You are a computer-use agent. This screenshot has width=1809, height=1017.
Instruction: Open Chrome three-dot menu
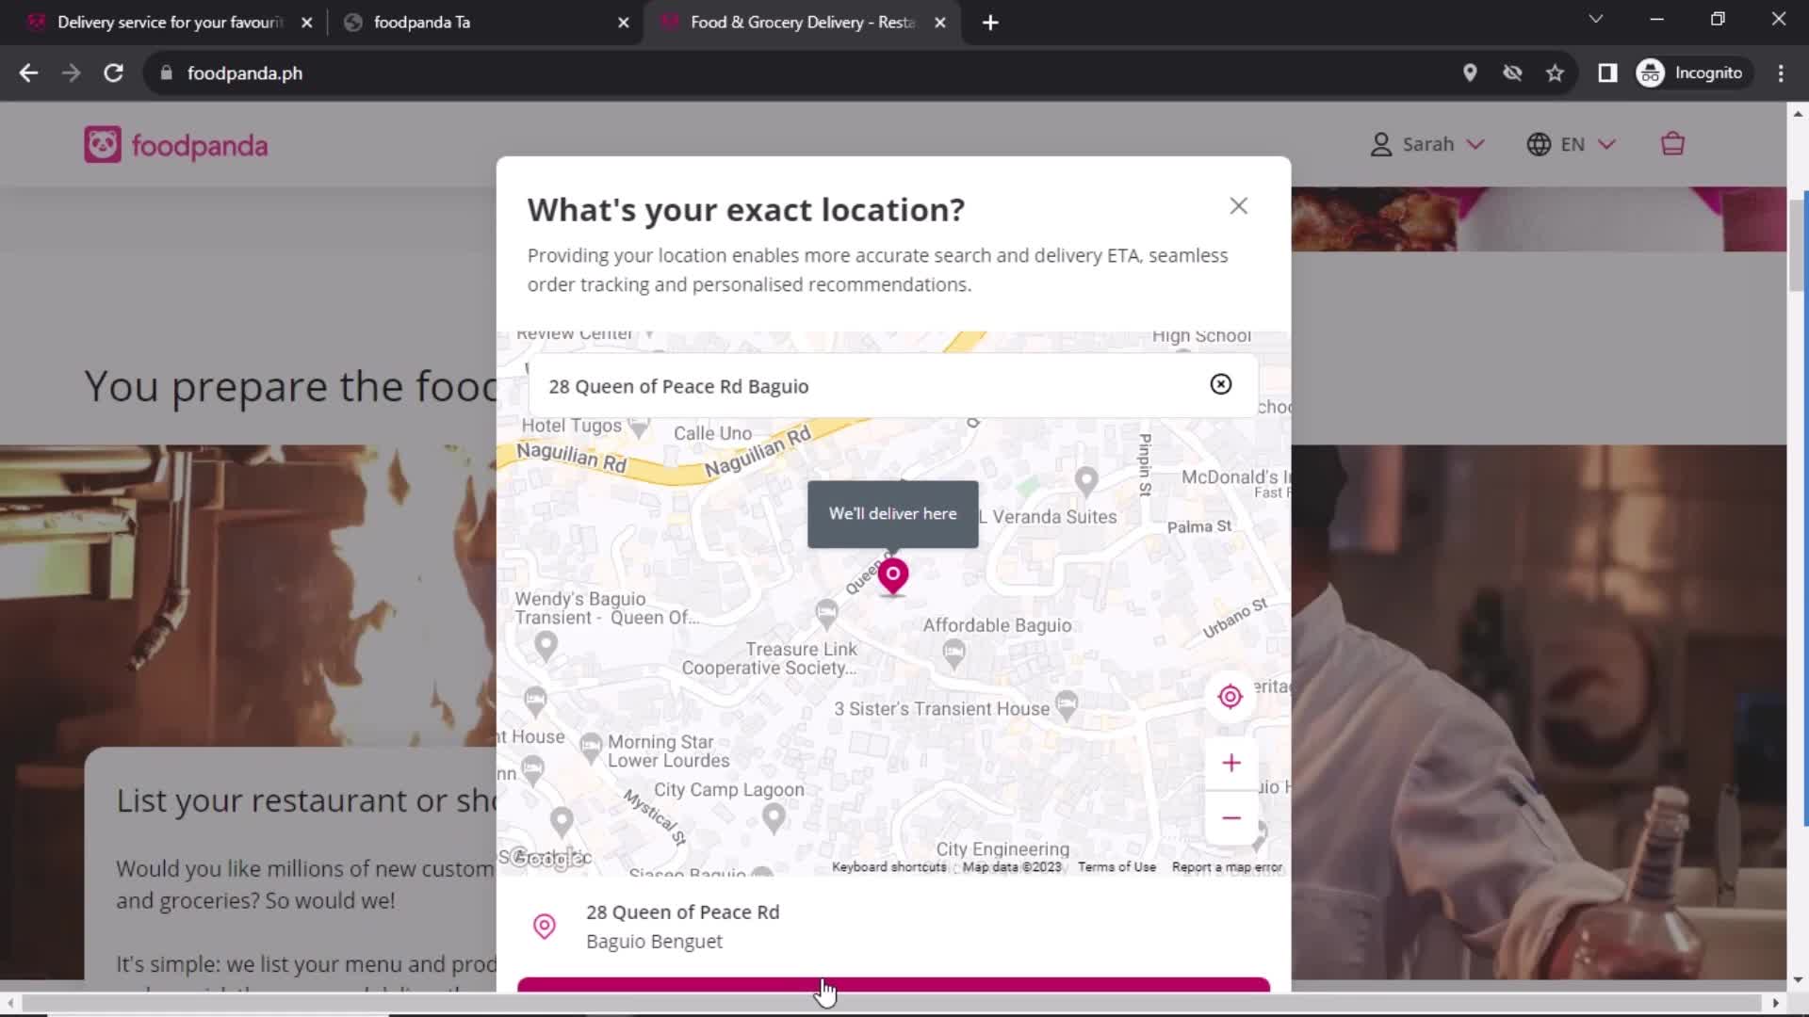(x=1781, y=73)
